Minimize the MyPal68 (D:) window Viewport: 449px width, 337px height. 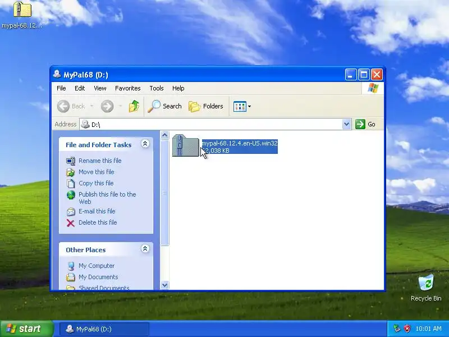[351, 75]
